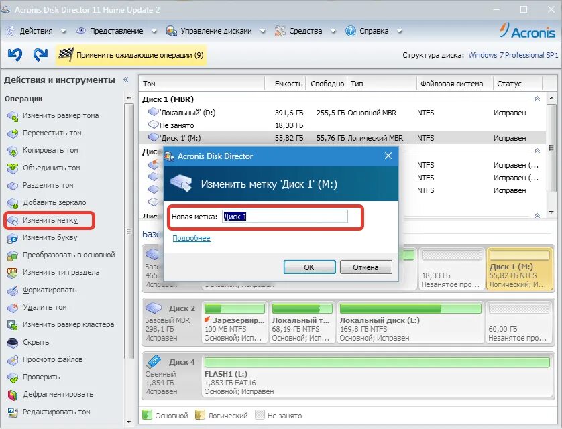Click the Логический yellow legend swatch

tap(200, 415)
